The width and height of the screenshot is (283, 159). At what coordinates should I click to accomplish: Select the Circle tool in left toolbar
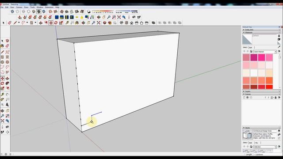point(2,62)
